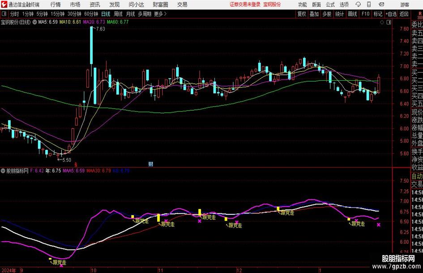Click the 复权 button
The width and height of the screenshot is (423, 273).
click(302, 14)
